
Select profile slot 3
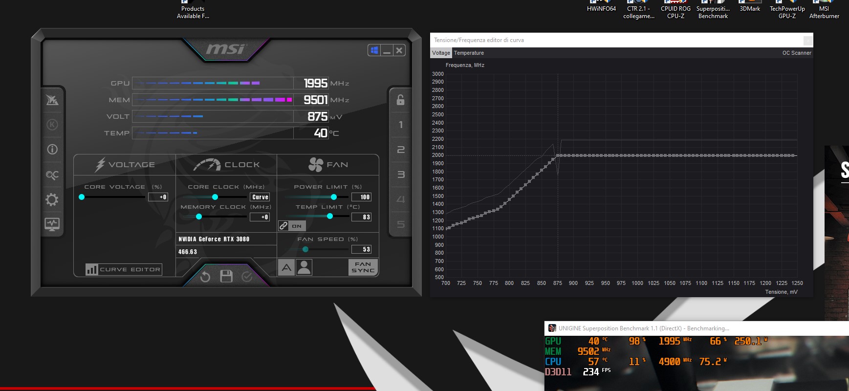pos(400,174)
